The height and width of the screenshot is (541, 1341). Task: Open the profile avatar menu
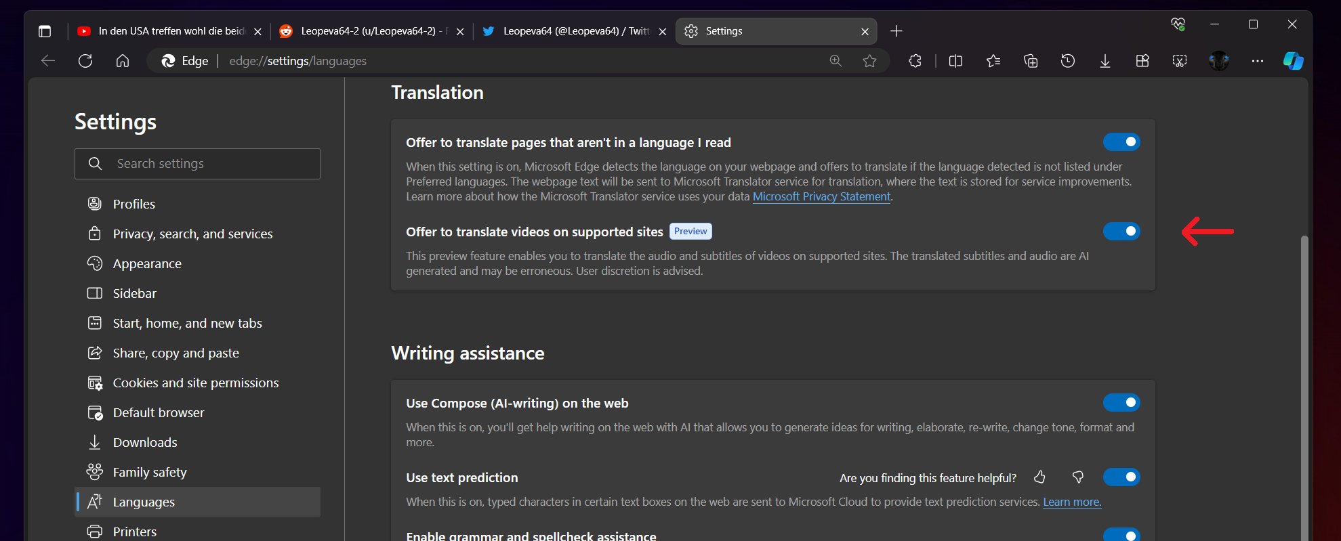click(x=1219, y=61)
